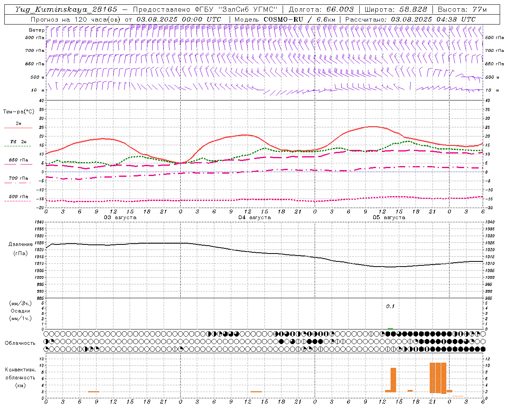
Task: Click the Td 2м dew point legend entry
Action: pos(18,143)
